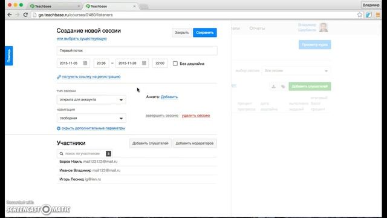The width and height of the screenshot is (387, 218).
Task: Click the browser address bar URL
Action: [x=76, y=15]
